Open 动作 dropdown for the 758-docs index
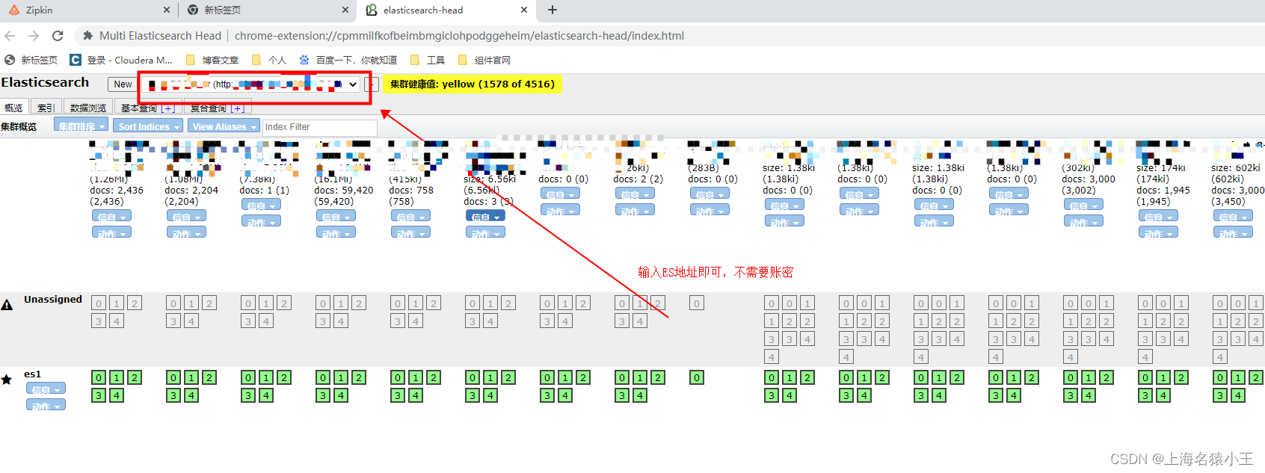Screen dimensions: 1265x473 coord(410,232)
